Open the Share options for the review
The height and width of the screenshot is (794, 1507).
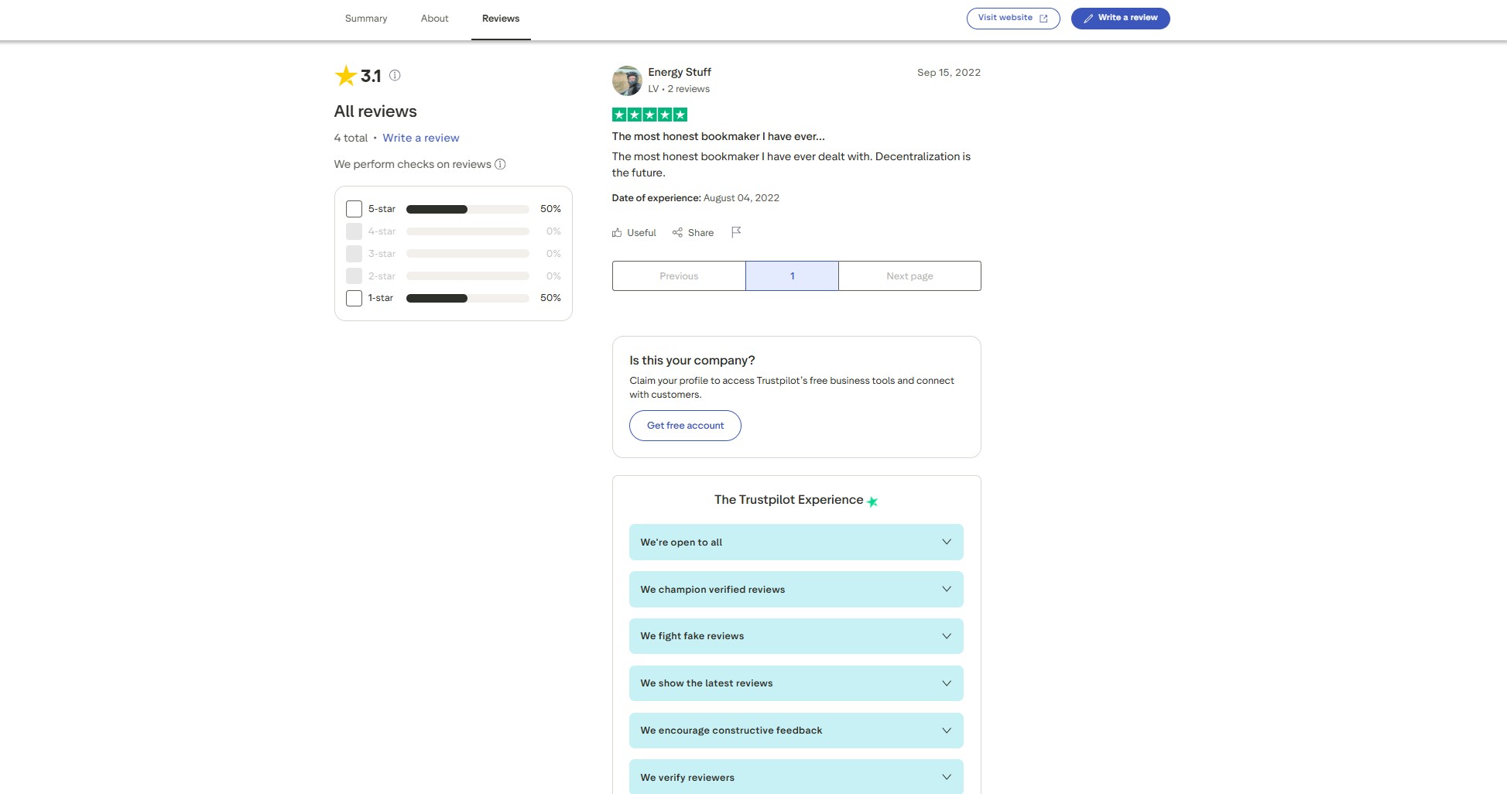pos(693,232)
